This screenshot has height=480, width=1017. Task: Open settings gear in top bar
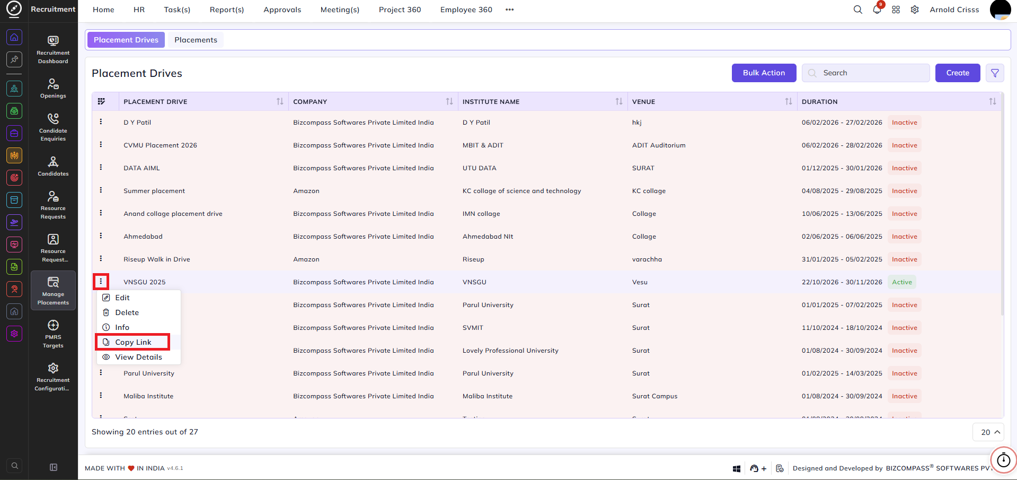pos(915,10)
